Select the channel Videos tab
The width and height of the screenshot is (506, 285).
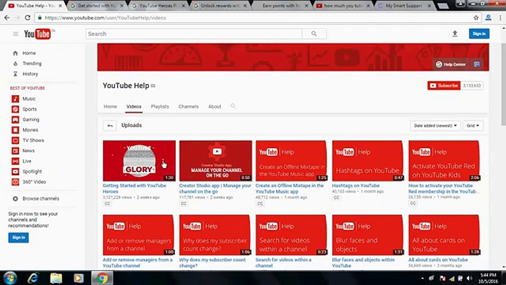[x=134, y=106]
